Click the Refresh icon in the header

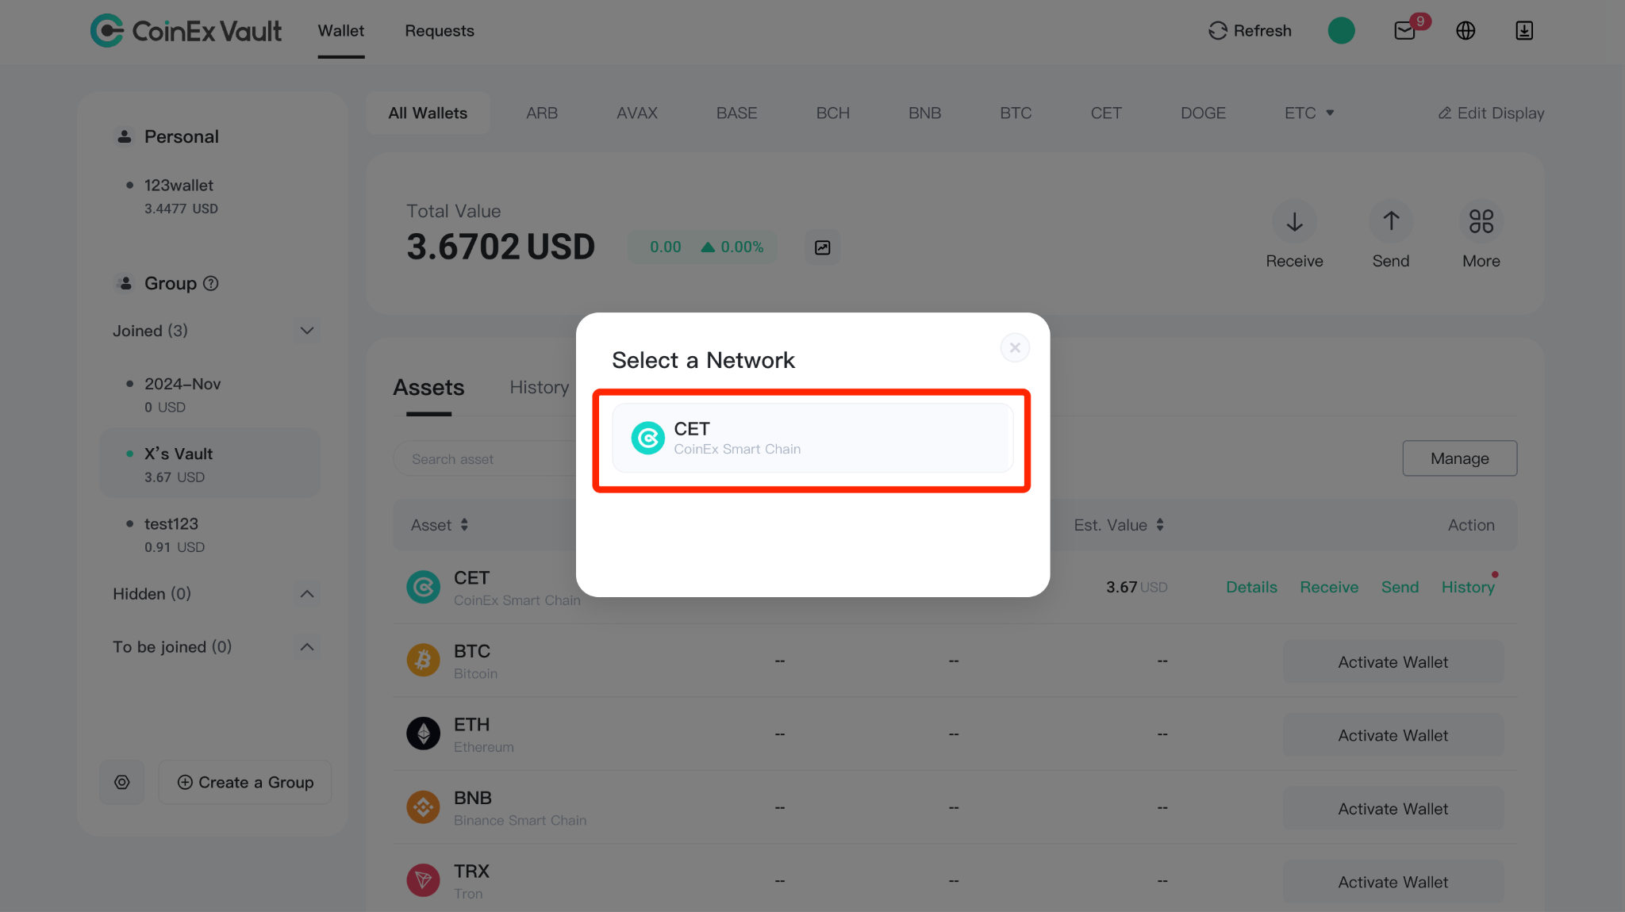(1217, 31)
